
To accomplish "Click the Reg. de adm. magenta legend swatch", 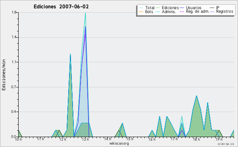I will coord(182,12).
